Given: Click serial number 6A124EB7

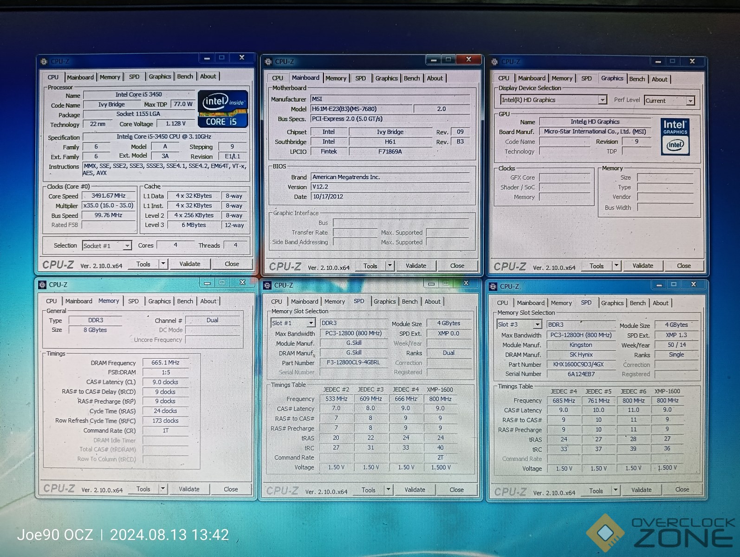Looking at the screenshot, I should (581, 374).
